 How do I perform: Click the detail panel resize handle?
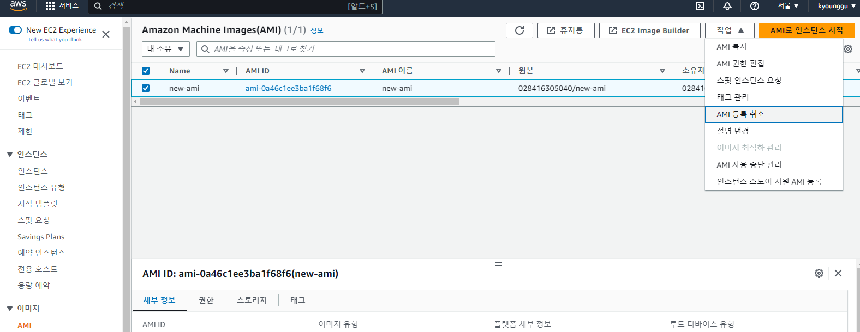pos(498,264)
